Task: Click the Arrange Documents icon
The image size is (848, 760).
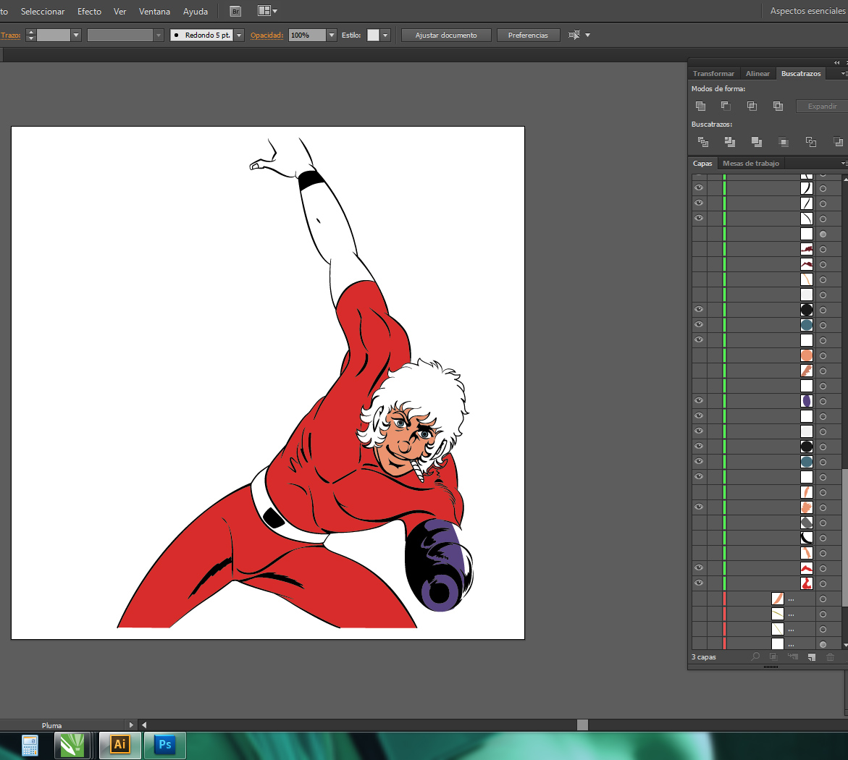Action: [264, 11]
